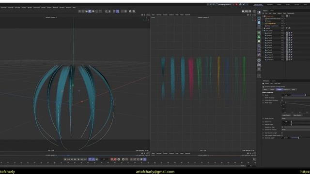Click the Text object icon in side palette
The height and width of the screenshot is (174, 310).
[259, 27]
